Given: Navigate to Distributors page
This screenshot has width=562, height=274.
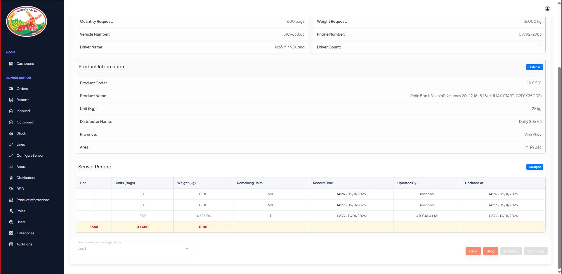Looking at the screenshot, I should [x=26, y=178].
